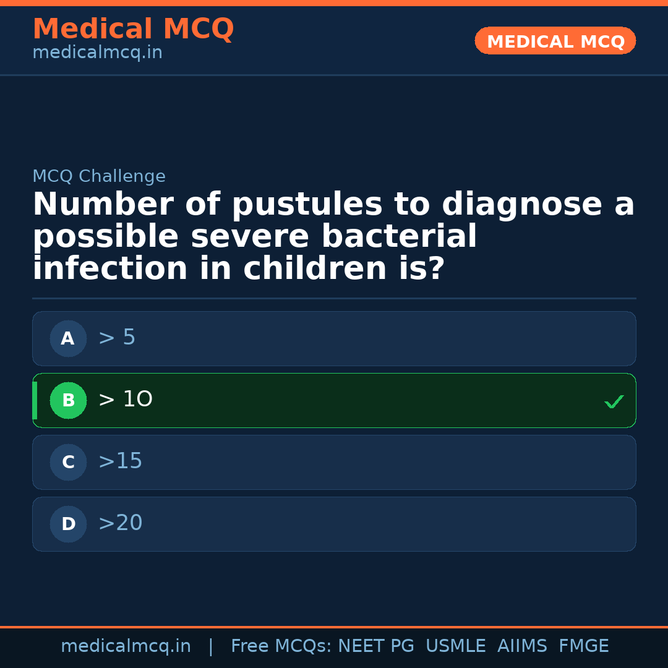The height and width of the screenshot is (668, 668).
Task: Click the orange "Medical MCQ" header title
Action: (133, 30)
